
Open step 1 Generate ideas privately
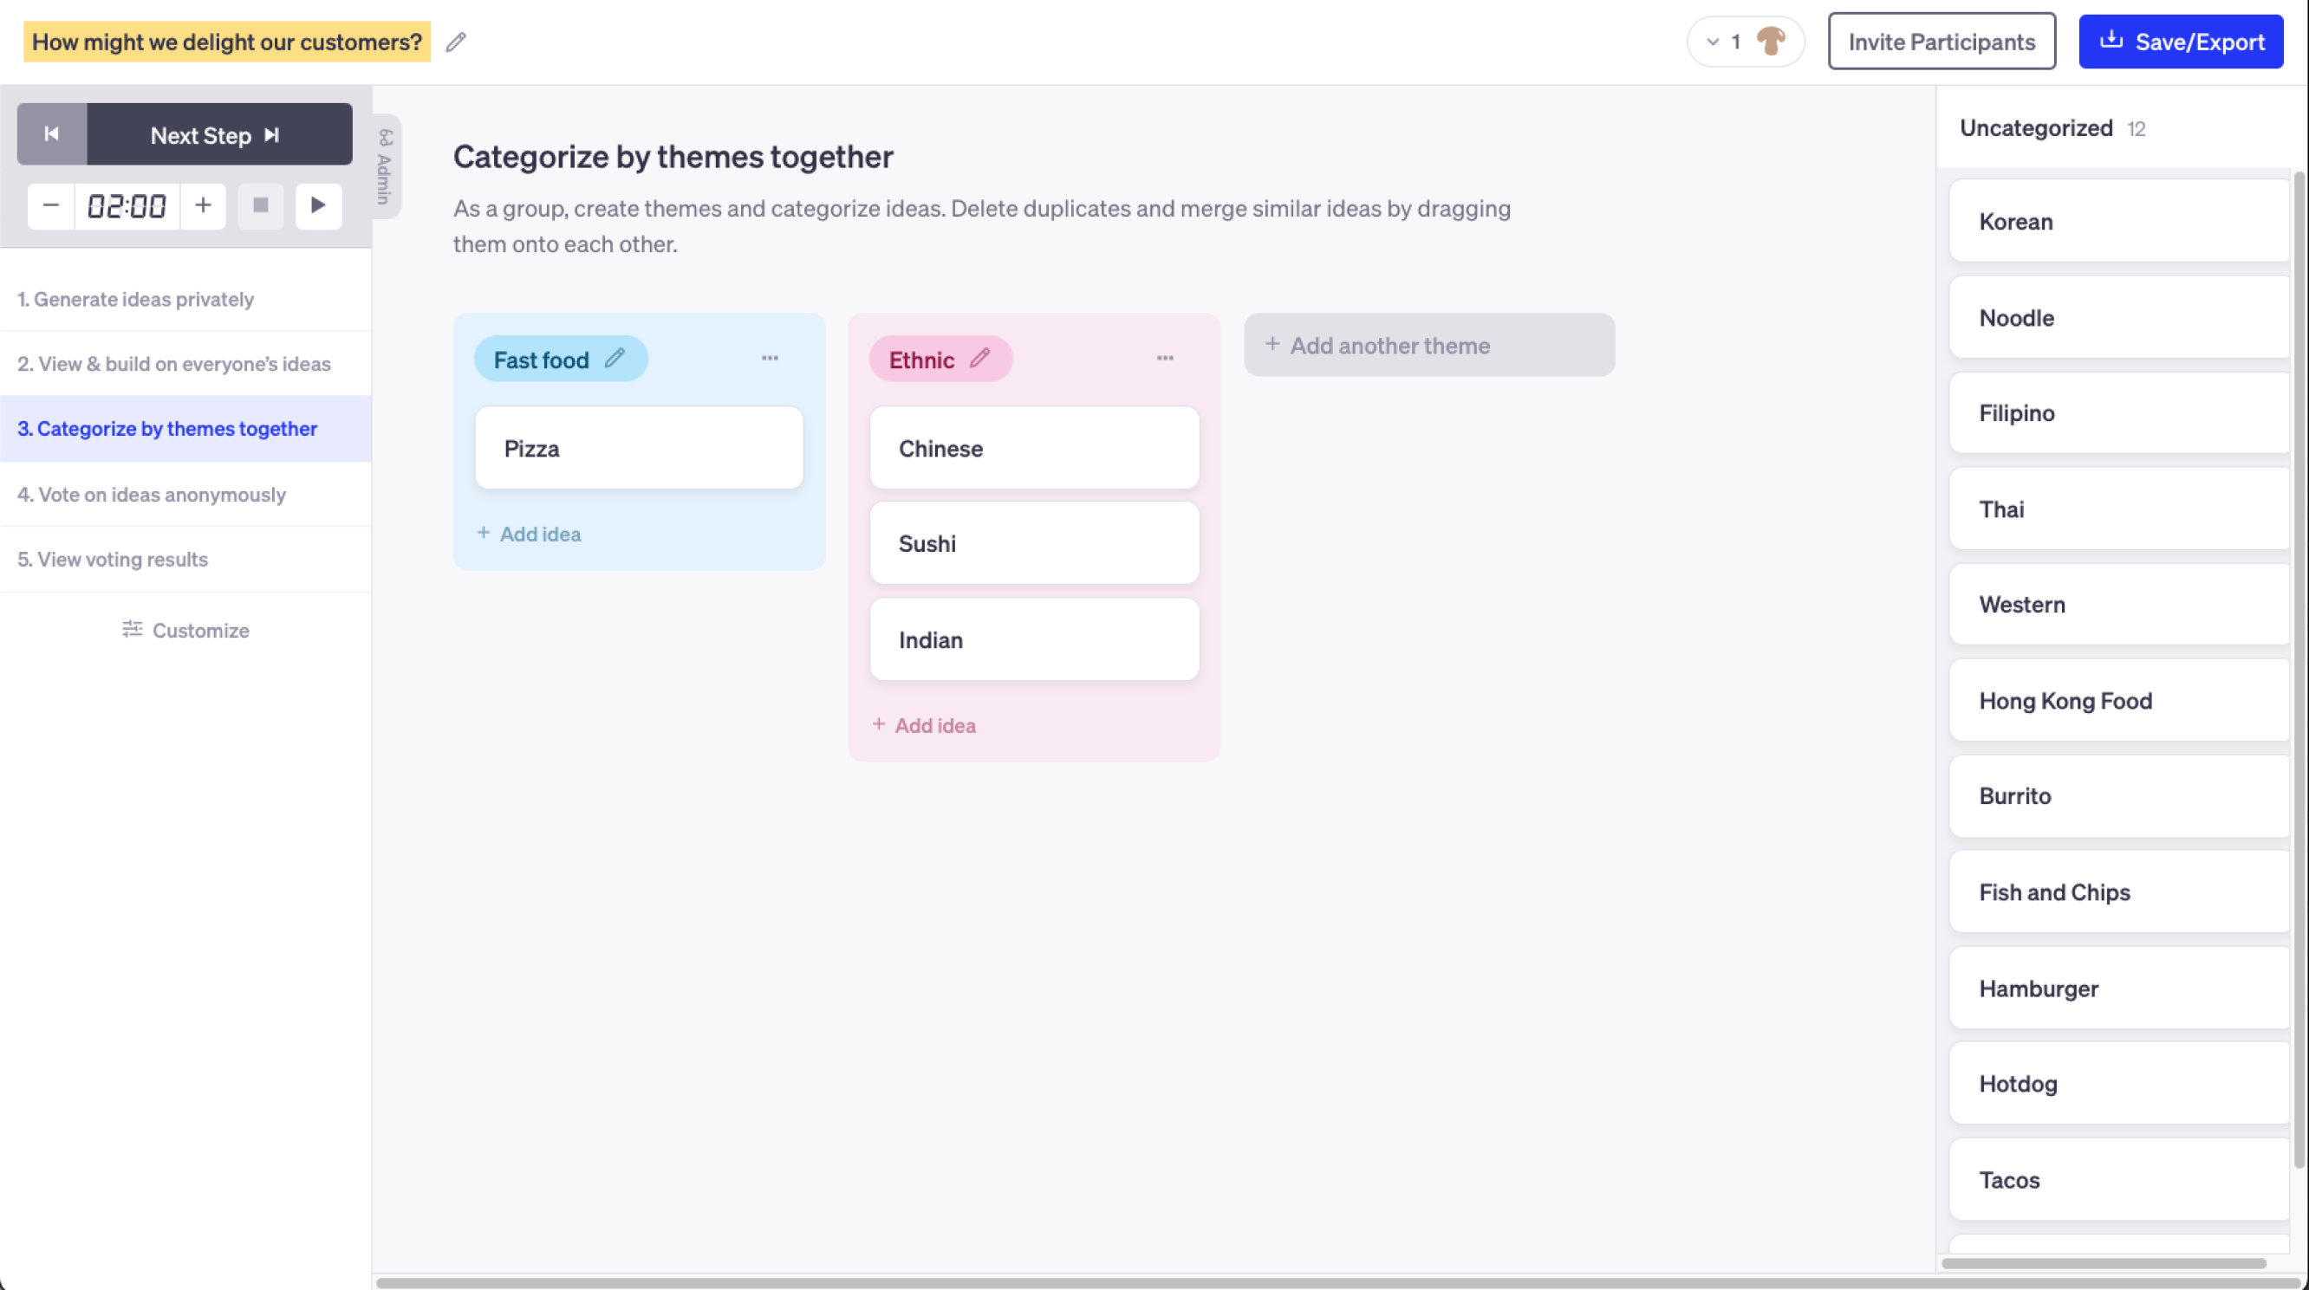point(185,298)
